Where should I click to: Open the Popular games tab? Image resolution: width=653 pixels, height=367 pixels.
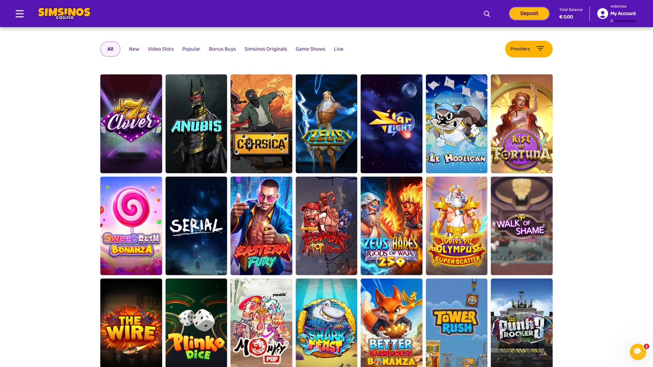click(191, 49)
